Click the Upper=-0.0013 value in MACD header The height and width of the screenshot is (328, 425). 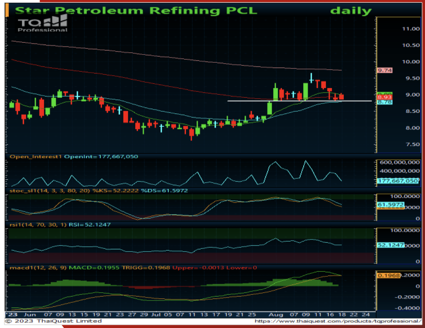[x=198, y=268]
